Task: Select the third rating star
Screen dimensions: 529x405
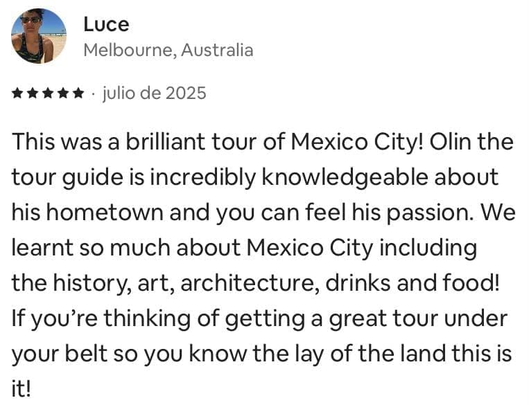Action: coord(48,93)
